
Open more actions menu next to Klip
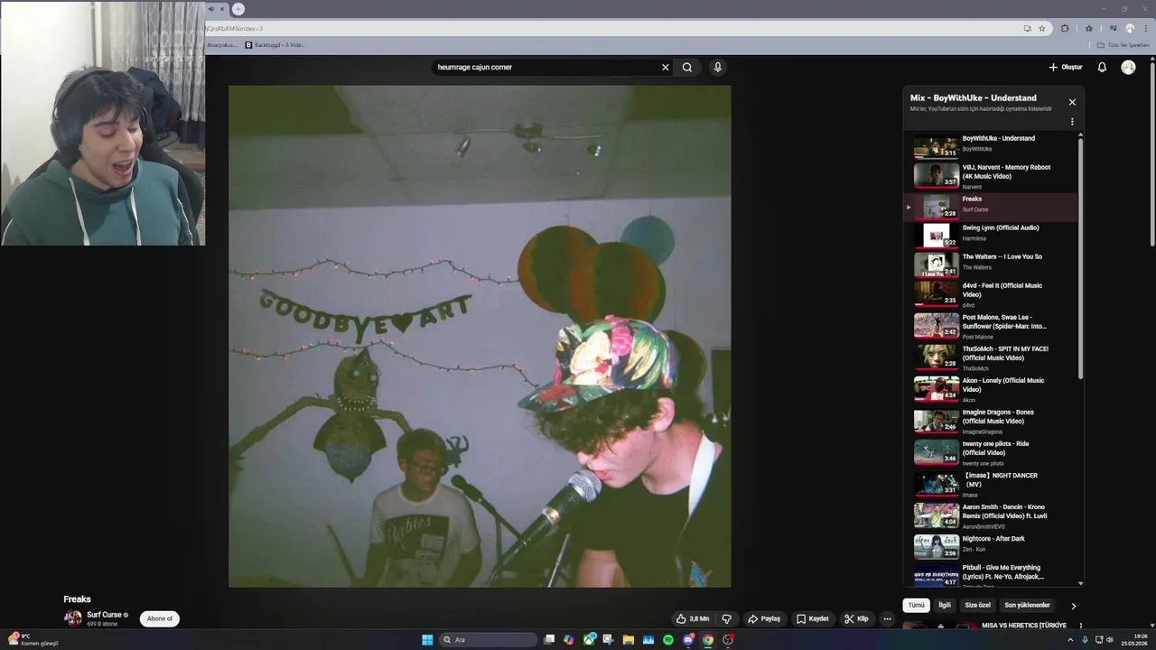tap(888, 618)
